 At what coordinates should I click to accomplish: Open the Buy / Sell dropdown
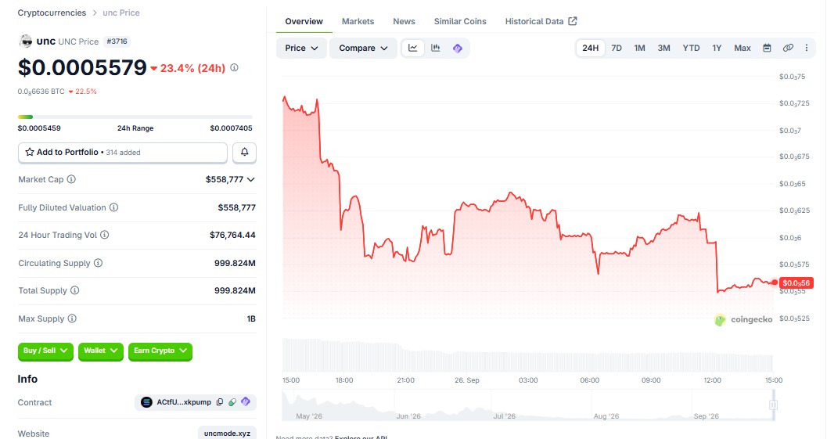[x=45, y=351]
